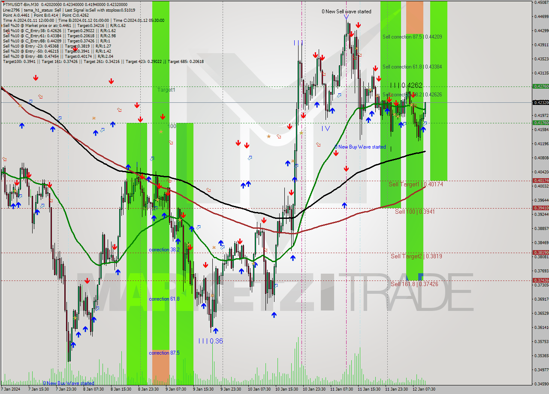Click the bottom-left '0 New Buy Wave started' label

point(69,383)
